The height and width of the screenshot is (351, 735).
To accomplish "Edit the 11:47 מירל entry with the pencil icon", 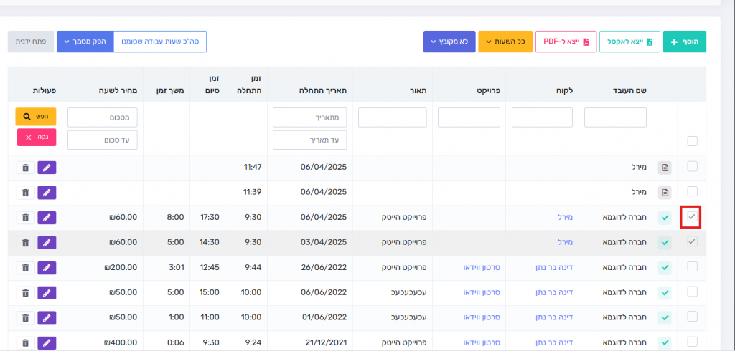I will tap(47, 168).
